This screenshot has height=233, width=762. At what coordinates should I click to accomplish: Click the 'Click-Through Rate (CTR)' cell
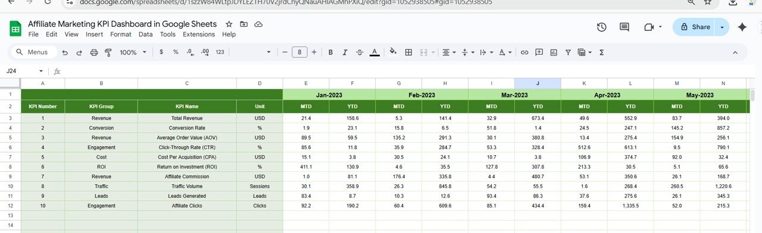click(187, 147)
